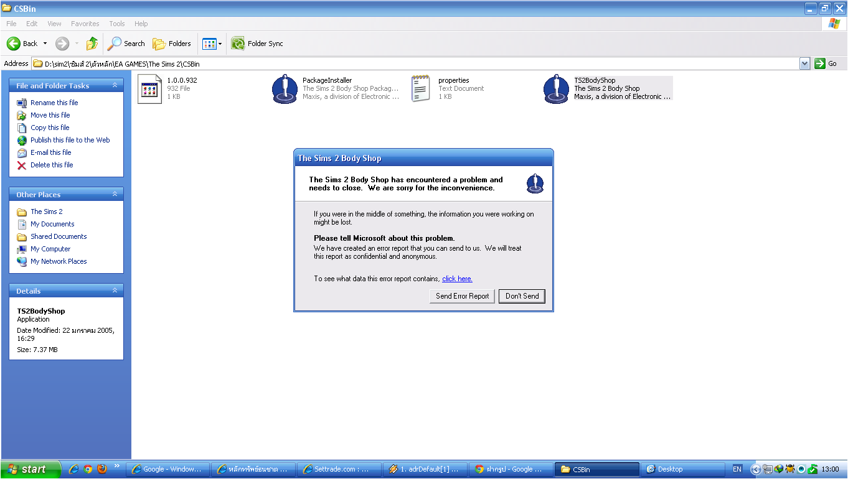Launch Google Chrome from Quick Launch
The width and height of the screenshot is (848, 479).
click(x=88, y=469)
